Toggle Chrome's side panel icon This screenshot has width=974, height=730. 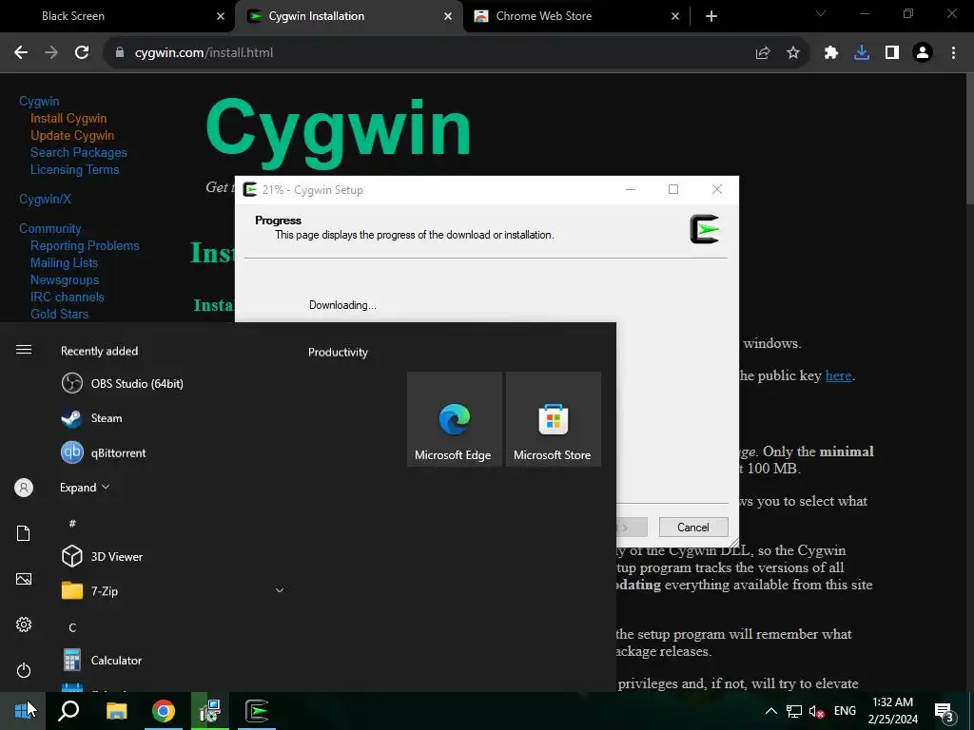tap(892, 53)
